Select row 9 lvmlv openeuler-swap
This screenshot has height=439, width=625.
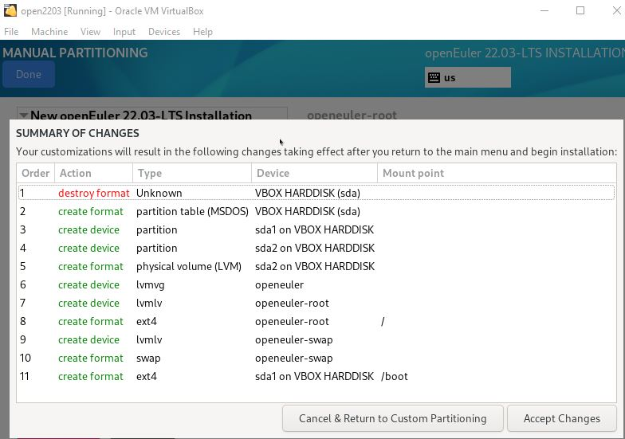click(316, 339)
